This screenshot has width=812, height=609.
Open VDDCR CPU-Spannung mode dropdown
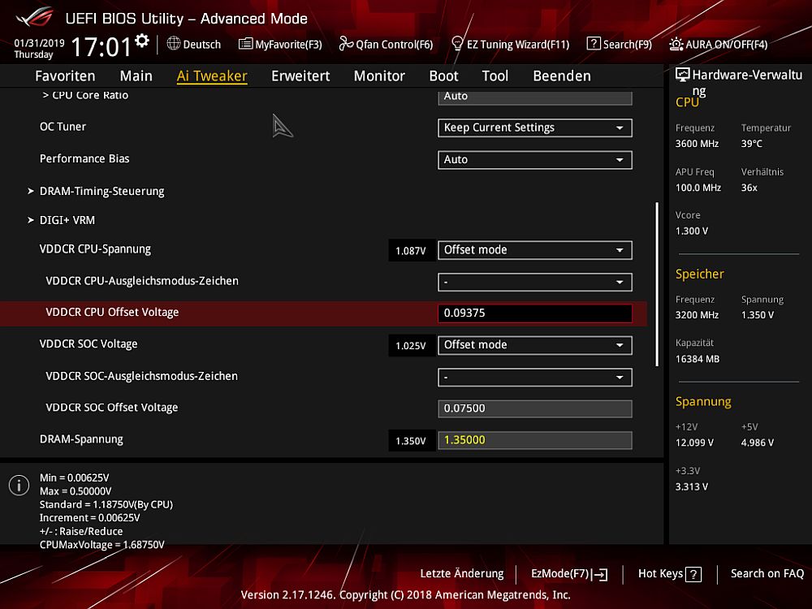[x=535, y=250]
